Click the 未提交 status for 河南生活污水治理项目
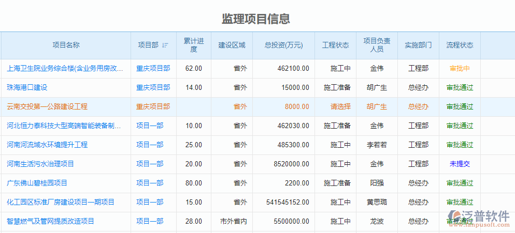The width and height of the screenshot is (515, 233). click(460, 164)
